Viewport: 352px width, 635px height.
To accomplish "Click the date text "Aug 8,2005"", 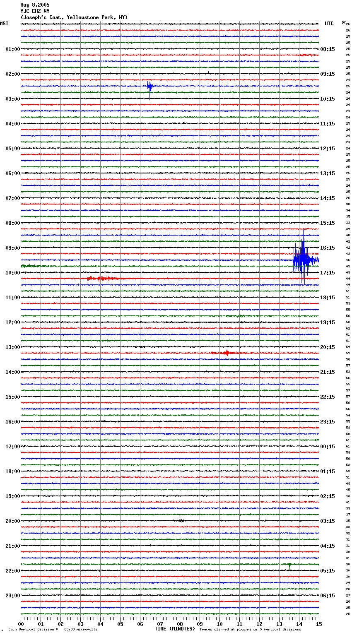I will [x=35, y=5].
